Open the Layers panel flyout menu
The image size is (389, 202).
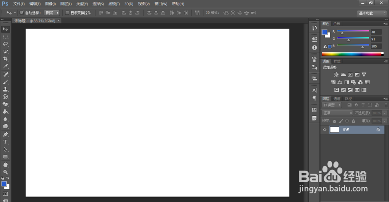coord(385,99)
